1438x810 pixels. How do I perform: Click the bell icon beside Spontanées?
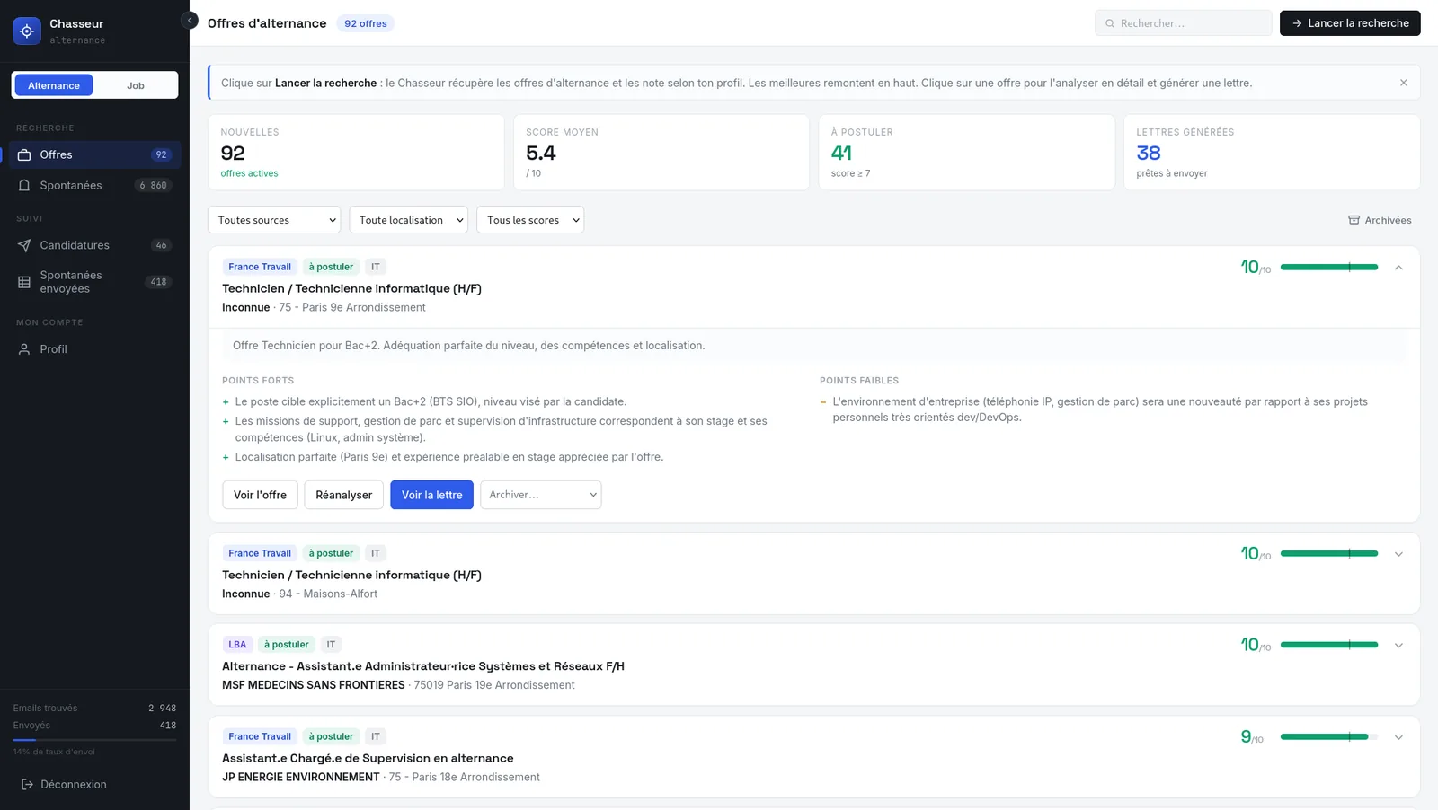pyautogui.click(x=24, y=185)
